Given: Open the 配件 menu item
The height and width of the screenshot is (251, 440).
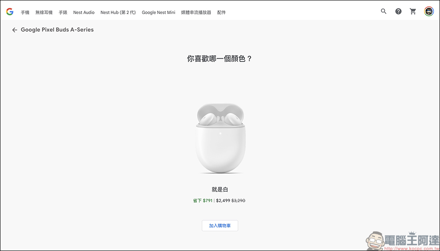Looking at the screenshot, I should (x=221, y=12).
